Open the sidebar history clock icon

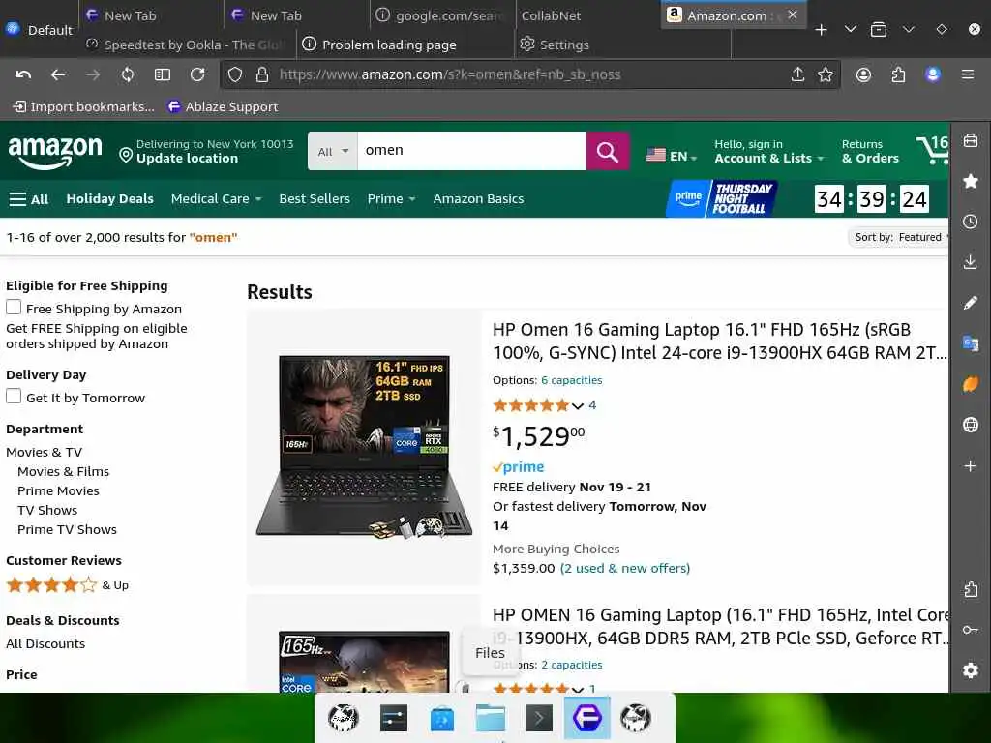pyautogui.click(x=970, y=222)
